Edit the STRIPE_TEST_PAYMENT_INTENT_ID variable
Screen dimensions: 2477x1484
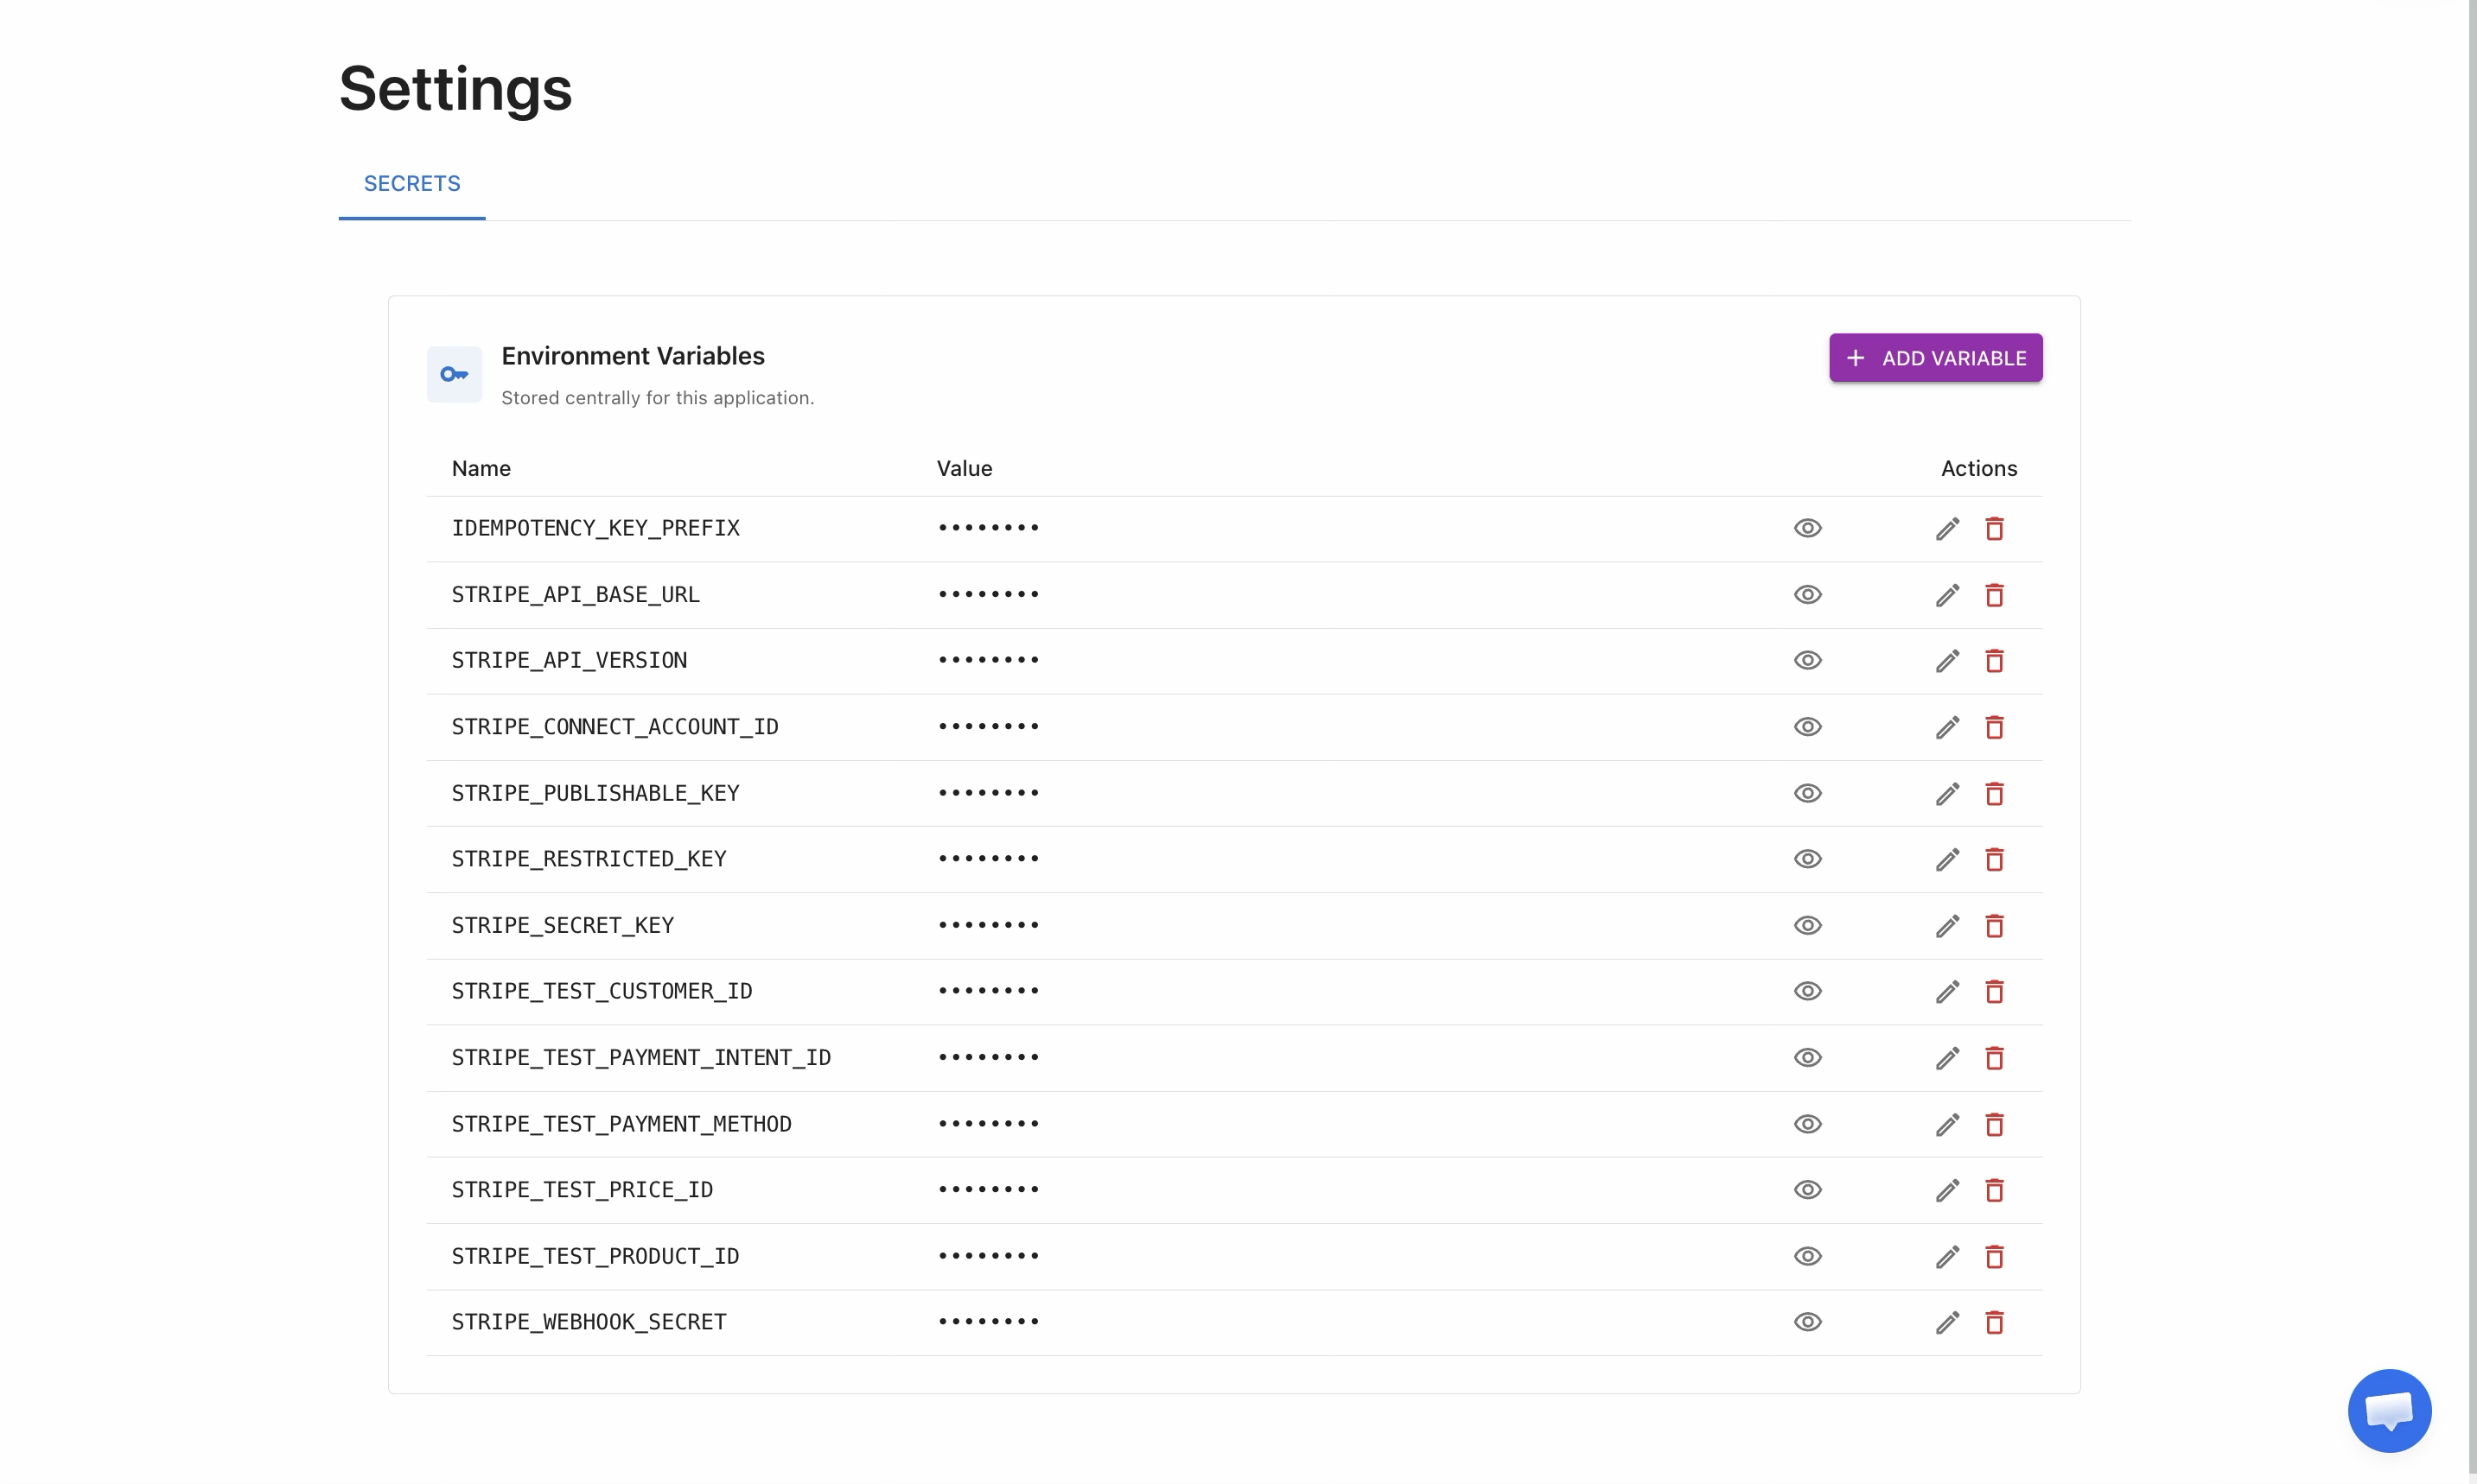(1947, 1058)
